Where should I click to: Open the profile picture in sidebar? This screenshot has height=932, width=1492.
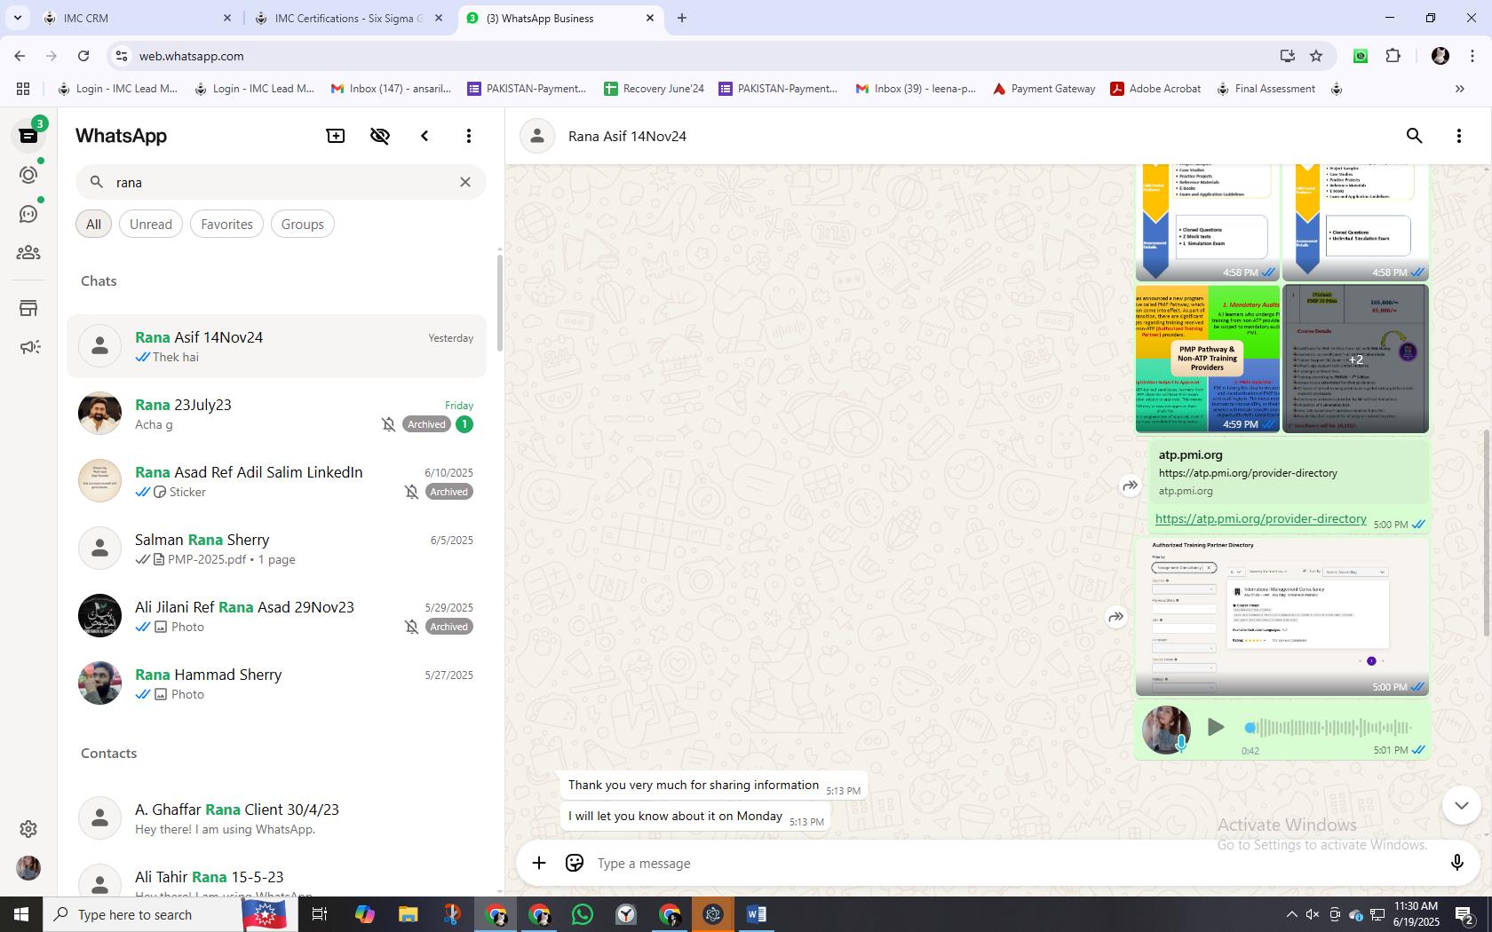click(x=28, y=868)
